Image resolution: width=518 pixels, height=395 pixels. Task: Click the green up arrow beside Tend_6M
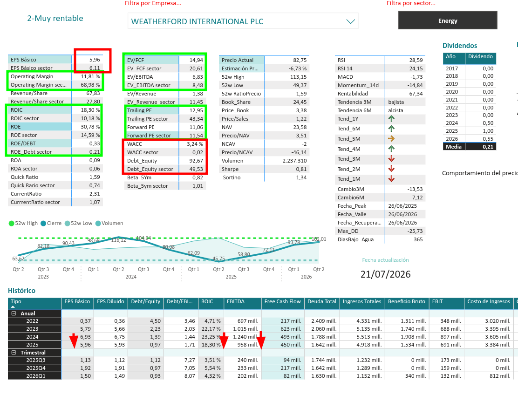click(391, 129)
